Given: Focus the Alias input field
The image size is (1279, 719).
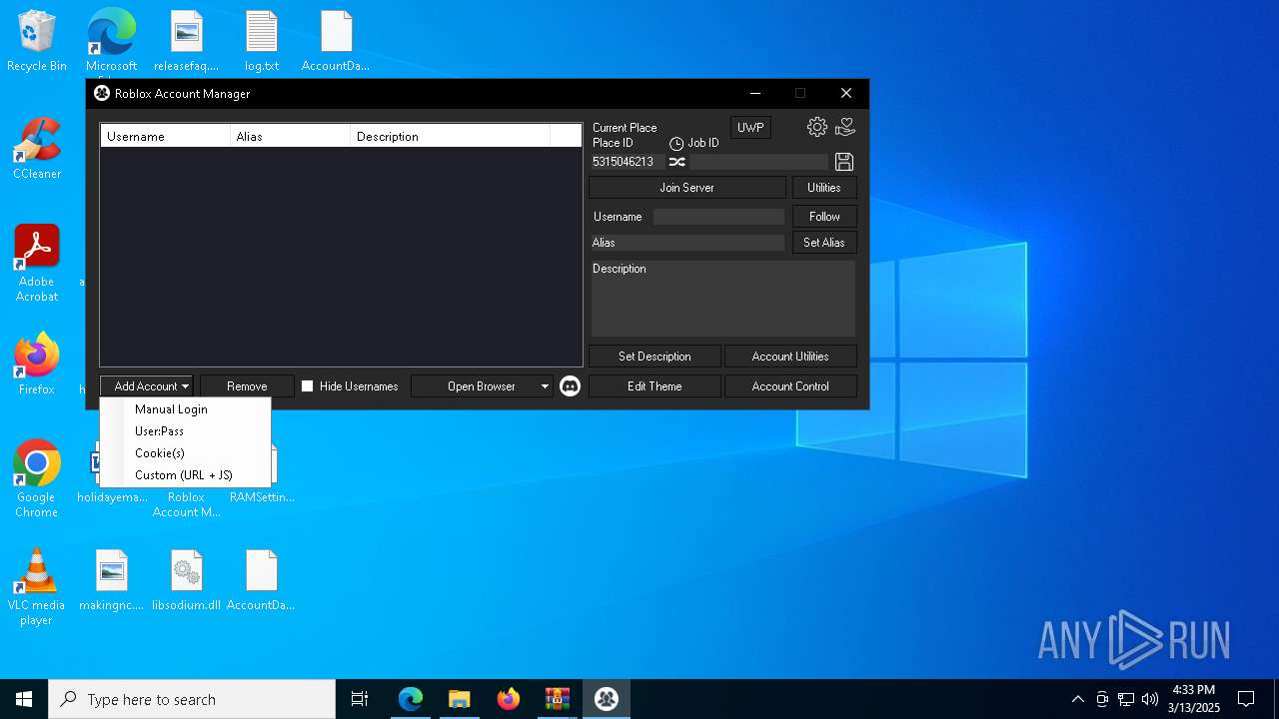Looking at the screenshot, I should coord(687,243).
